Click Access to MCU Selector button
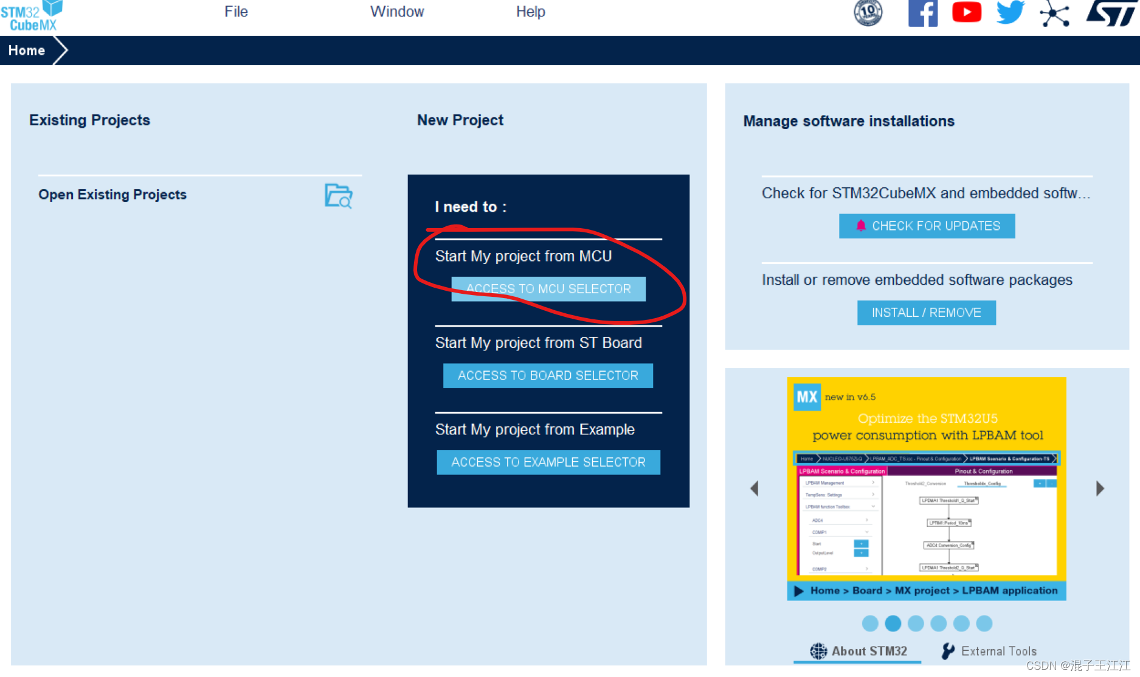The width and height of the screenshot is (1140, 677). pyautogui.click(x=548, y=289)
